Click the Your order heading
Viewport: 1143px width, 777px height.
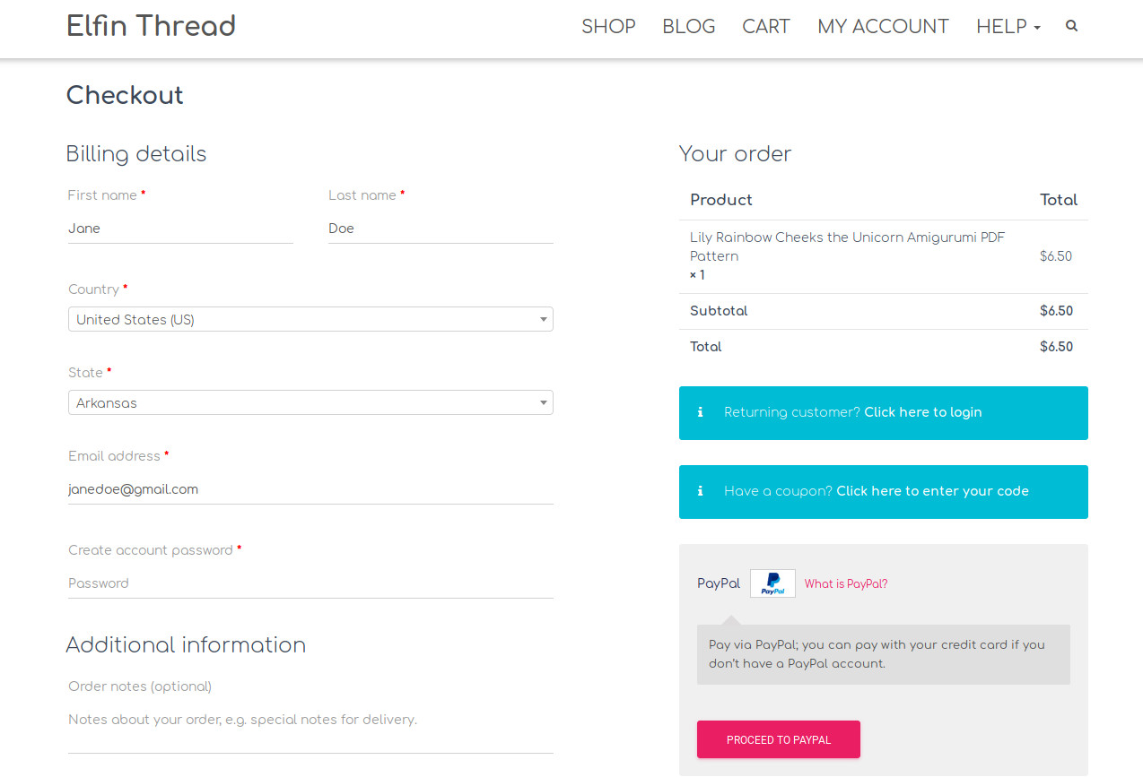coord(735,154)
